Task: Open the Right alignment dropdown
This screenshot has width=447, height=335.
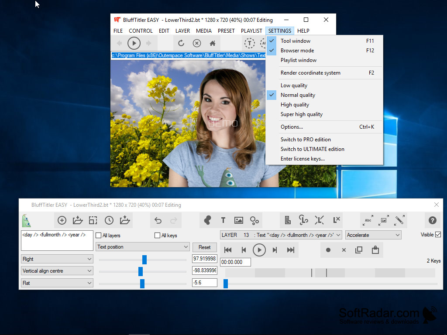Action: pos(57,259)
